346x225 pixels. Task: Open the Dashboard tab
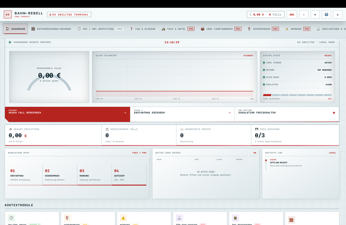click(x=16, y=29)
